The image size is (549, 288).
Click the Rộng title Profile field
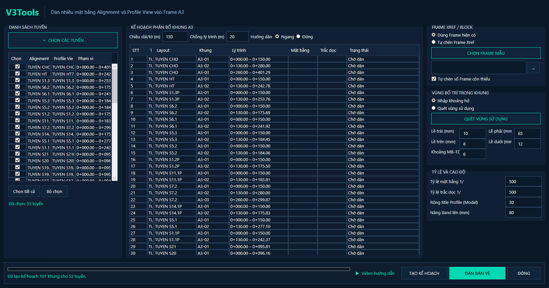(x=524, y=202)
